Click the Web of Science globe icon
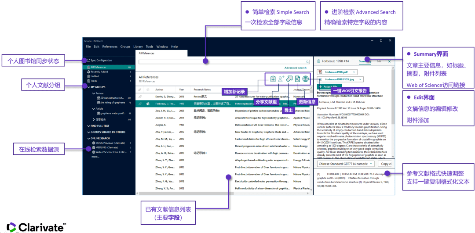This screenshot has height=233, width=475. (x=306, y=79)
